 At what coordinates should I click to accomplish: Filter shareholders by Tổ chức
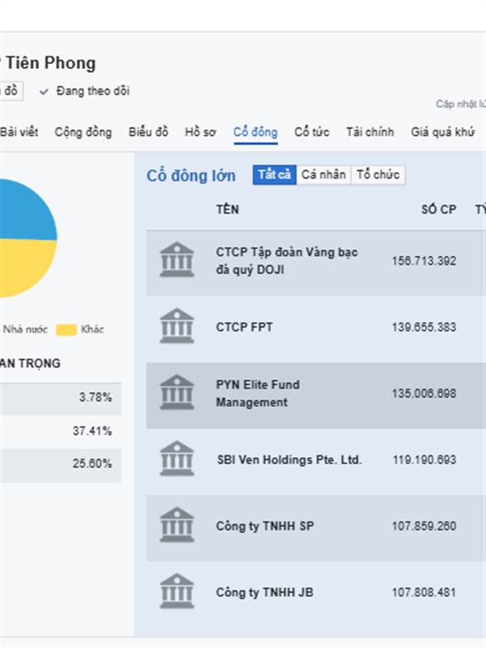click(378, 175)
